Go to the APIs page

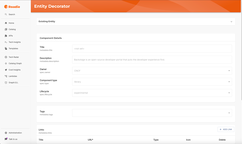(11, 36)
